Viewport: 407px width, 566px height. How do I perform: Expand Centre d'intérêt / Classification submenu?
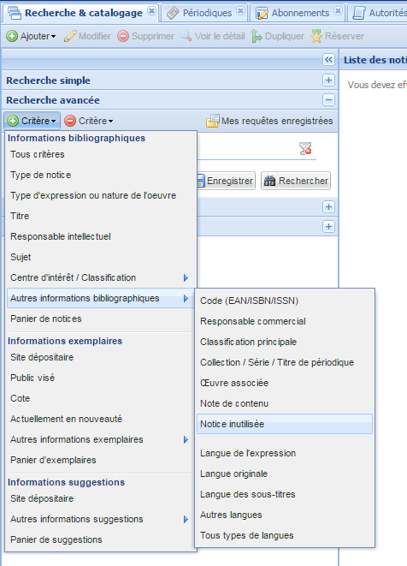[186, 278]
